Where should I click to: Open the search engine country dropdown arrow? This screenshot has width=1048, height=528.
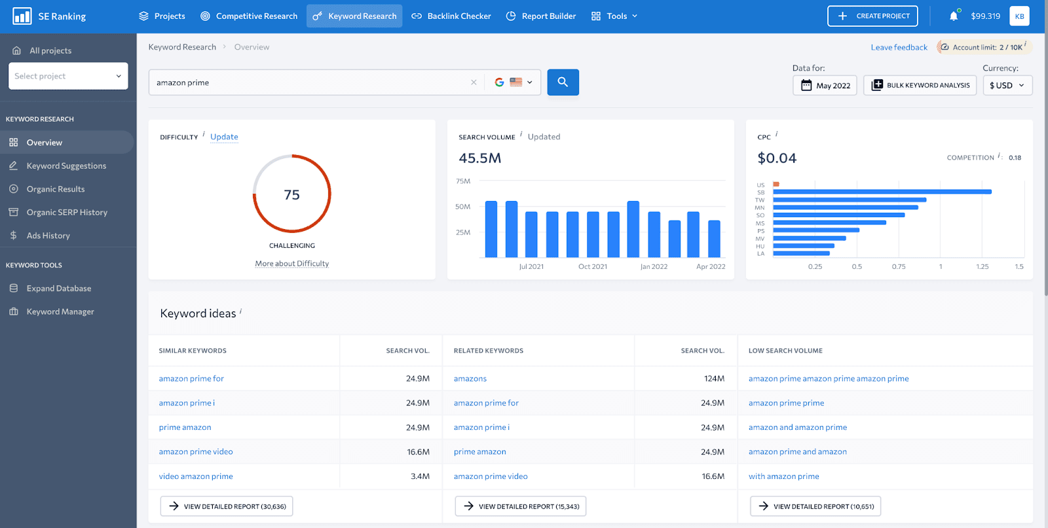pos(530,82)
